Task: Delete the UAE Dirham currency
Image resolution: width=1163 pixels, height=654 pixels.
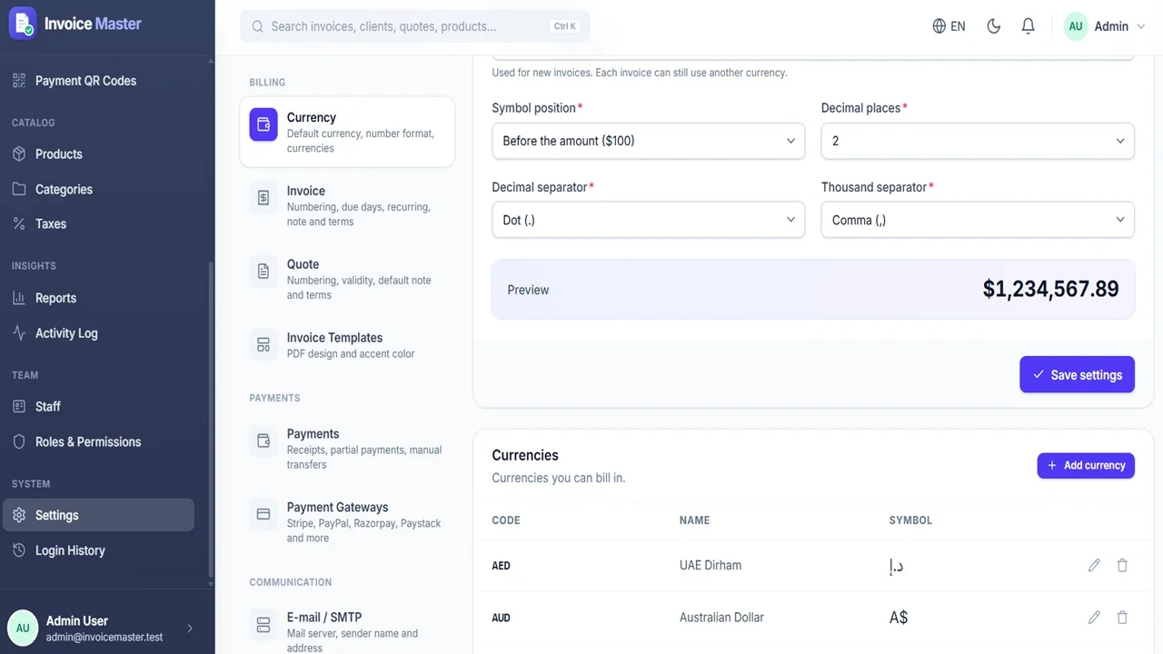Action: pos(1122,565)
